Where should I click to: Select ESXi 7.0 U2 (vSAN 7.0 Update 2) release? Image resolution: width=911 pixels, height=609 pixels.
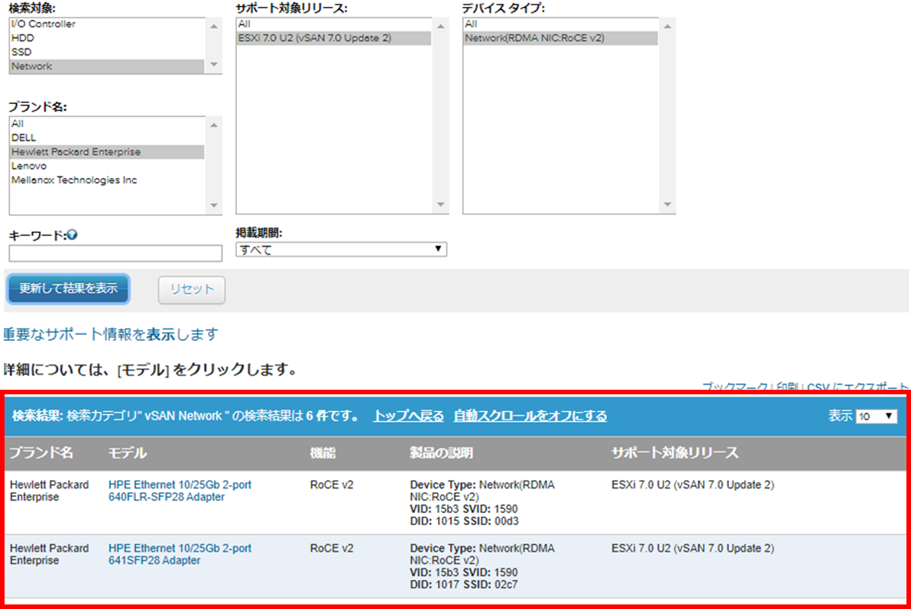coord(333,37)
